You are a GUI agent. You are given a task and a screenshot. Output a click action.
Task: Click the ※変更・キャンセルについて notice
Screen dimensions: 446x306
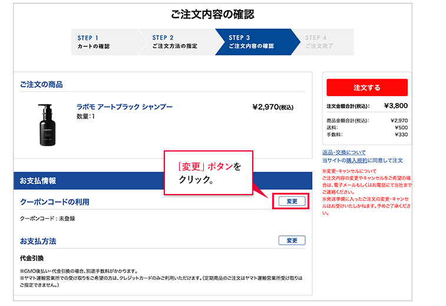point(349,171)
